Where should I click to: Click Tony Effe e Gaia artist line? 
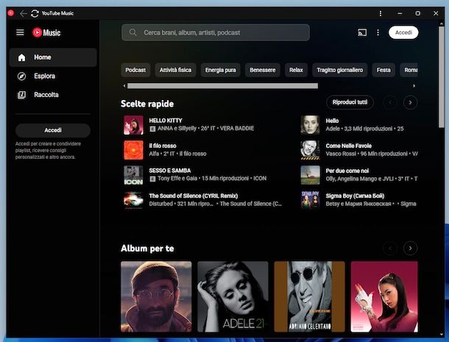[177, 178]
